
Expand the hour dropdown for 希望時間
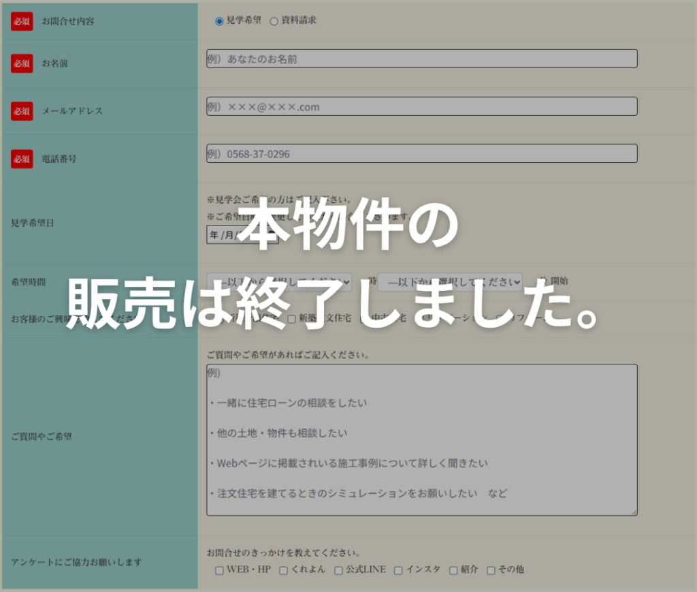coord(279,281)
